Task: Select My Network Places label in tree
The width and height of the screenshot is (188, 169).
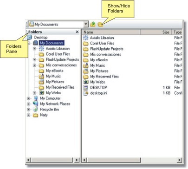Action: 55,104
